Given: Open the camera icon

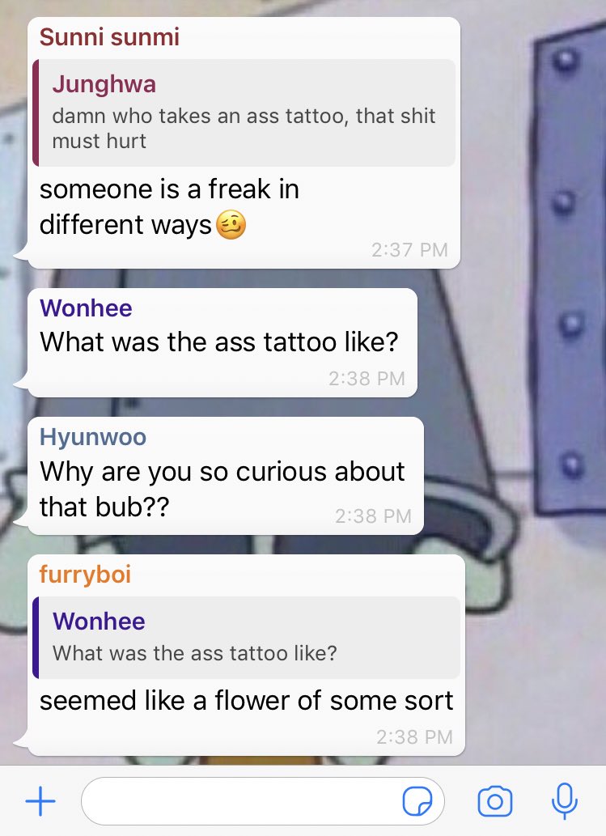Looking at the screenshot, I should (495, 801).
